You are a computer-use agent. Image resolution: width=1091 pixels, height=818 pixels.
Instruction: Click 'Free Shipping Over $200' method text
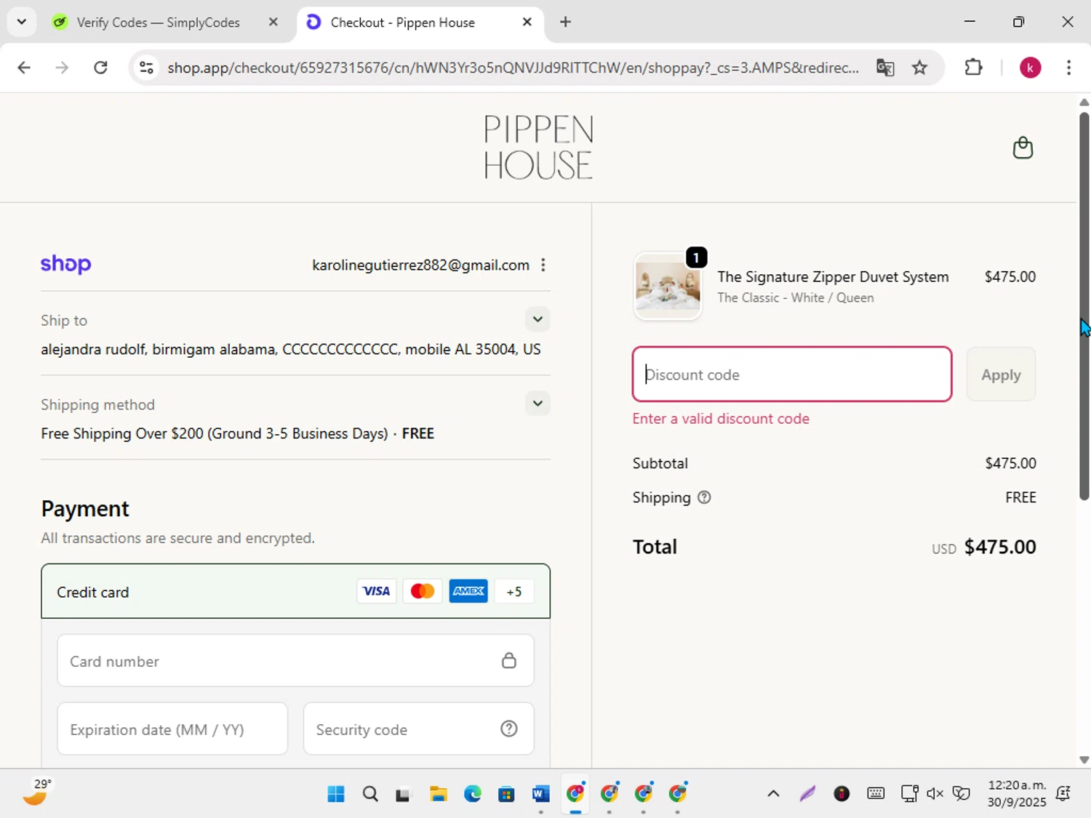[x=237, y=433]
